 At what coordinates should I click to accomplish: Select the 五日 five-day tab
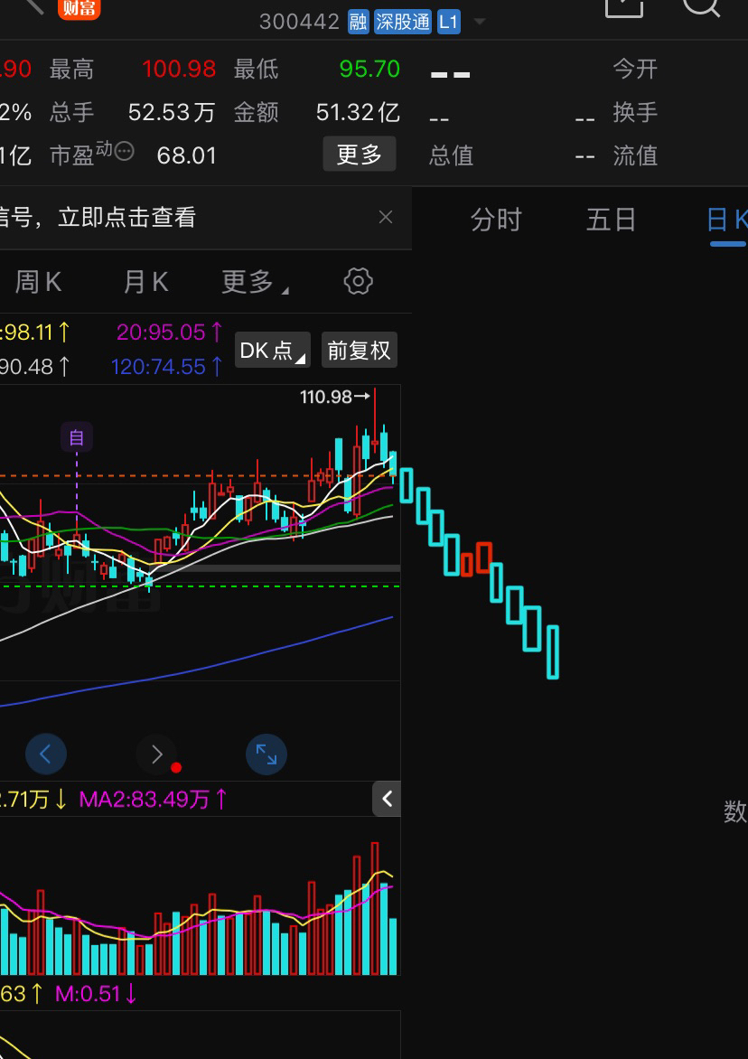[x=611, y=220]
